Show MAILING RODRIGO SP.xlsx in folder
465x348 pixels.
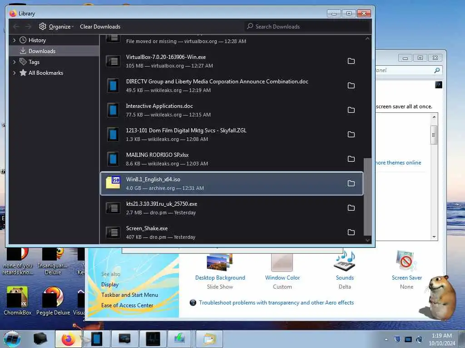[x=351, y=159]
